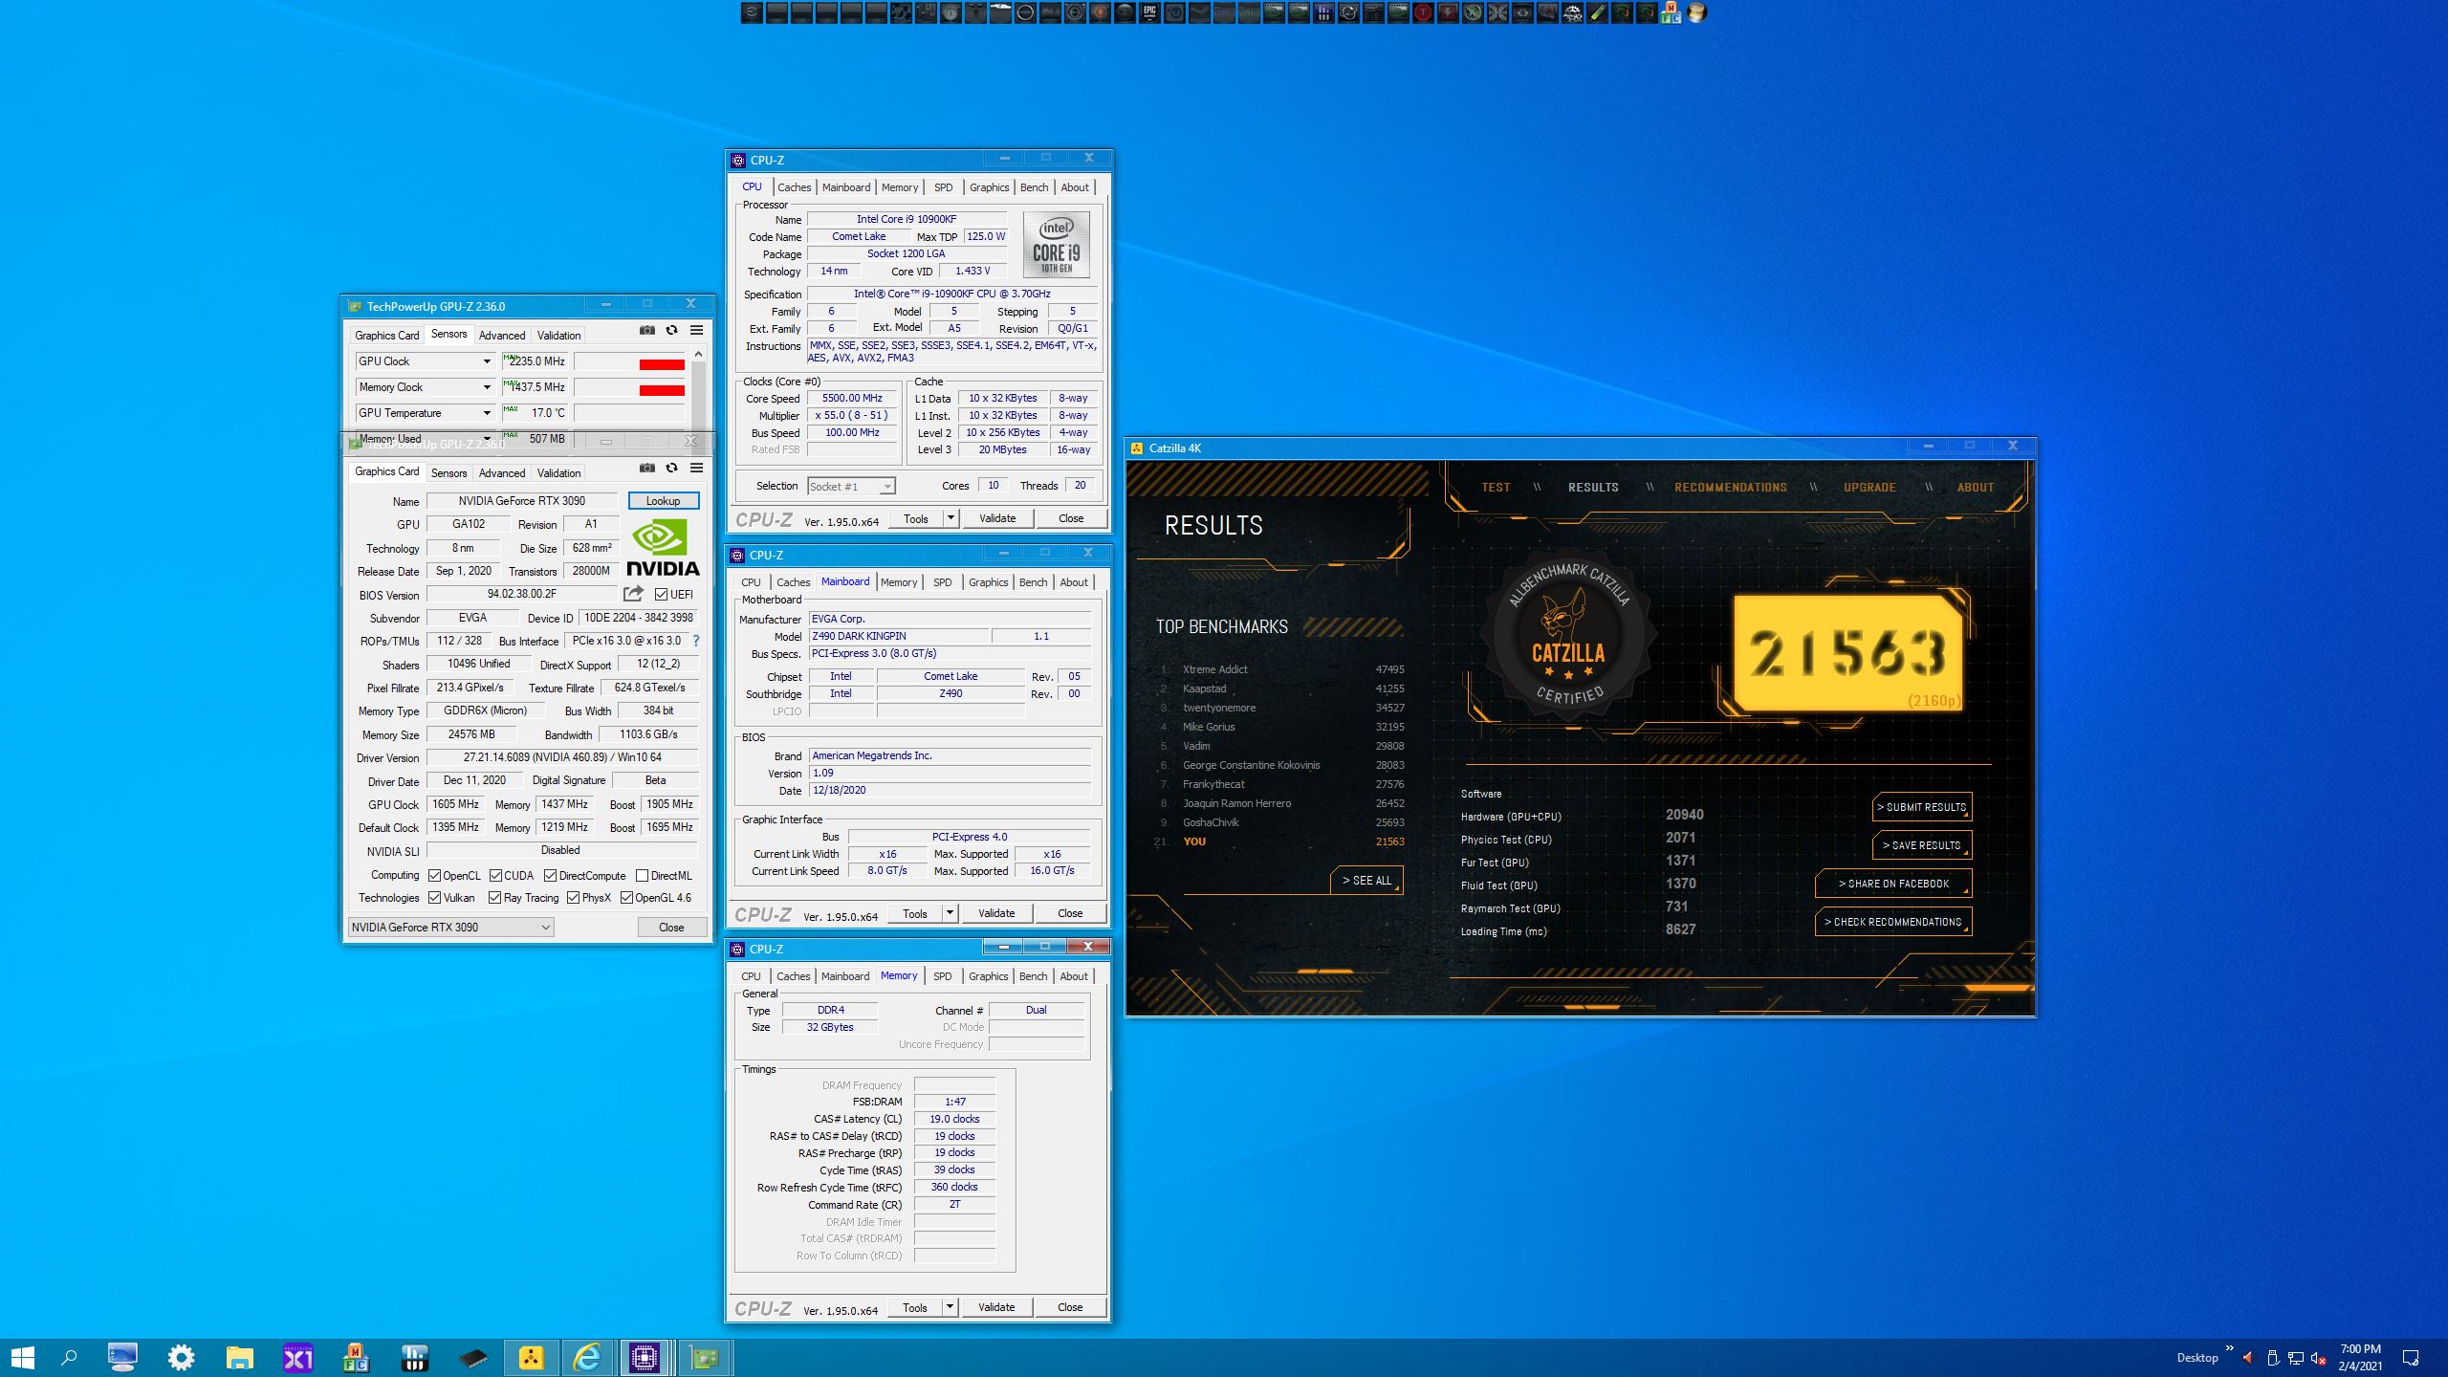Open the GPU Temperature sensor dropdown arrow
The height and width of the screenshot is (1377, 2448).
pos(486,413)
